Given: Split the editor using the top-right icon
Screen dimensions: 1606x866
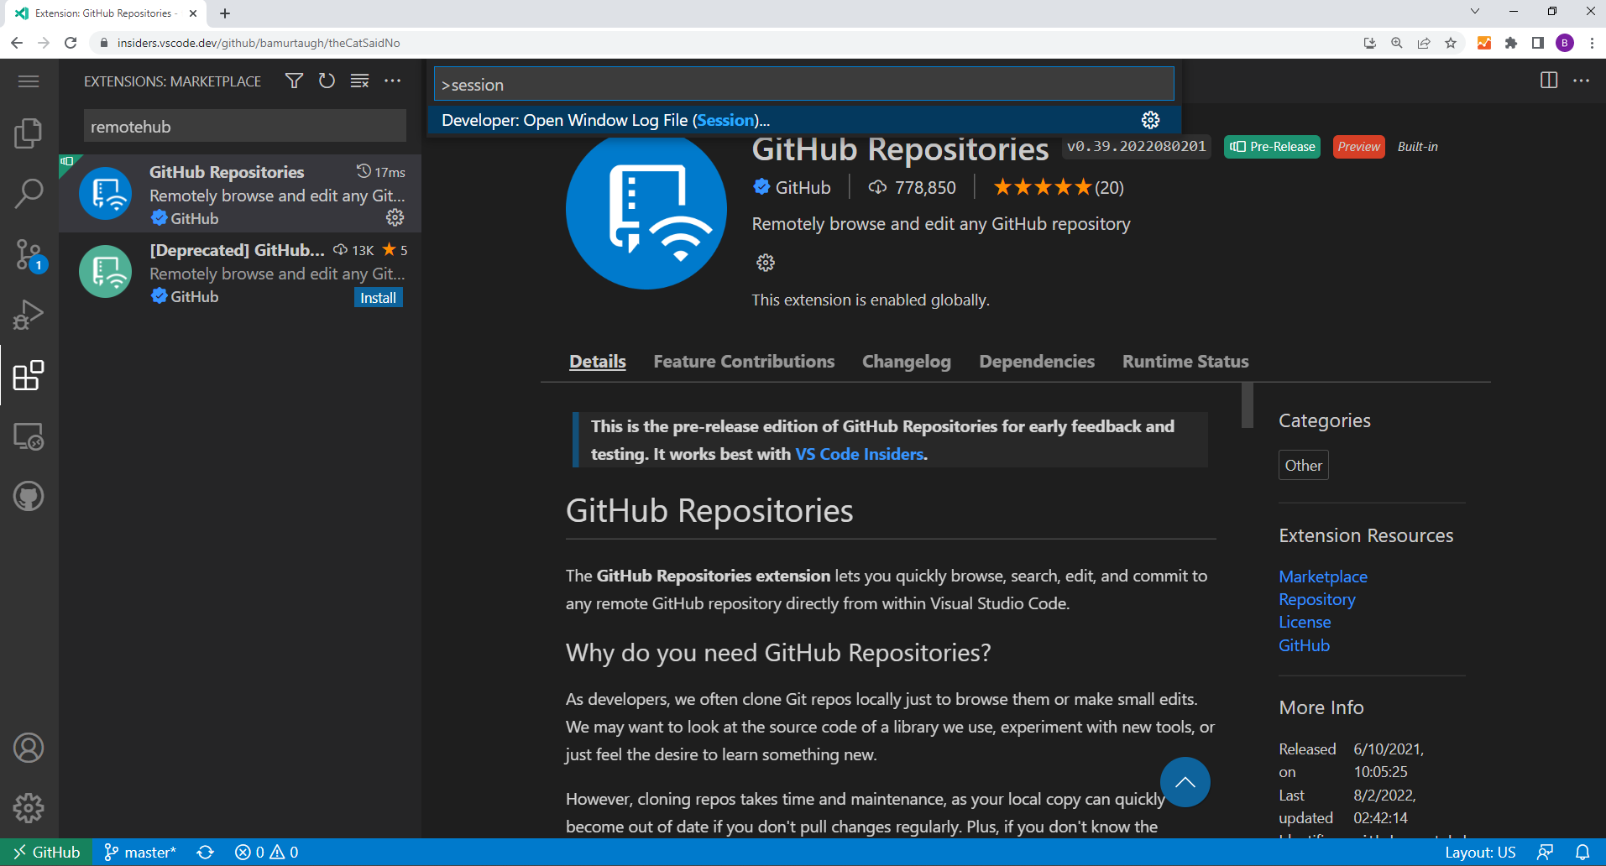Looking at the screenshot, I should (1548, 81).
